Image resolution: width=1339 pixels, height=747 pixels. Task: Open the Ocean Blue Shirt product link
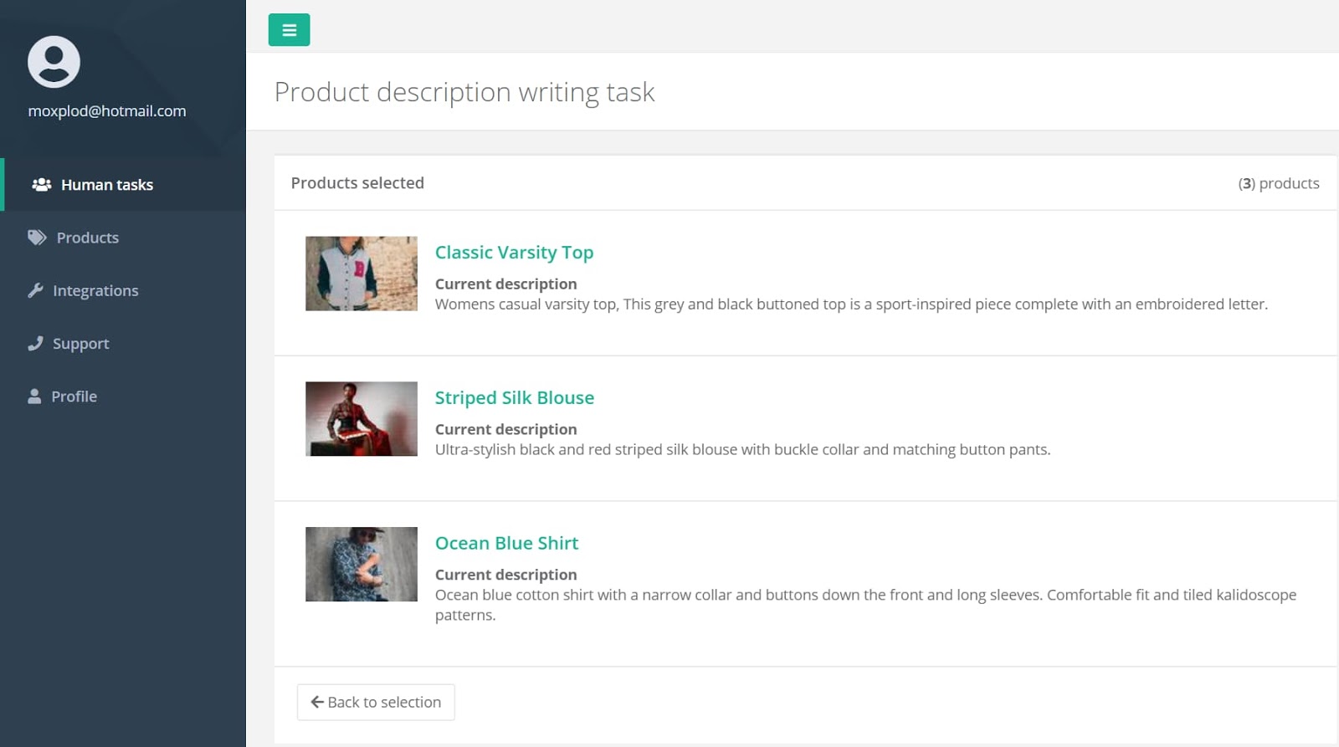coord(506,544)
